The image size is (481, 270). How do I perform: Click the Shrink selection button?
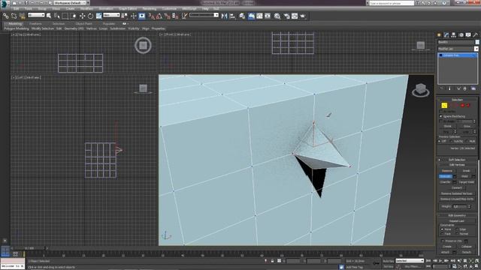click(447, 126)
